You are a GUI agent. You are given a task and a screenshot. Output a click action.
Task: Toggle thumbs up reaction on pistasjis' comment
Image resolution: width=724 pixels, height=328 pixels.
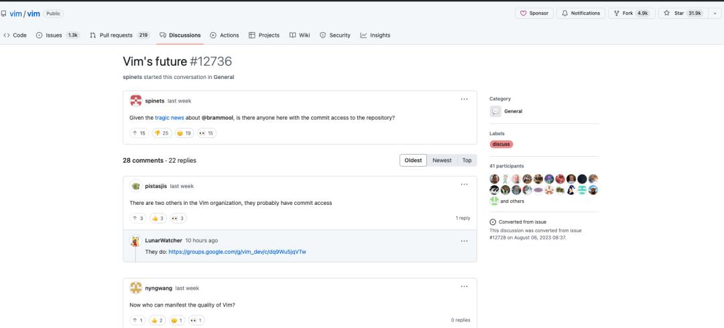158,218
